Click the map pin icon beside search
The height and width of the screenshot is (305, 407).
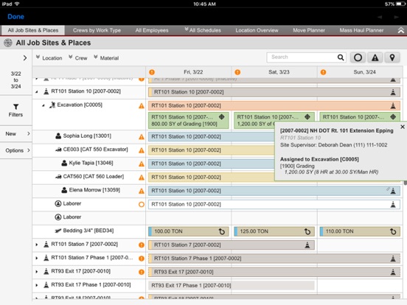392,57
